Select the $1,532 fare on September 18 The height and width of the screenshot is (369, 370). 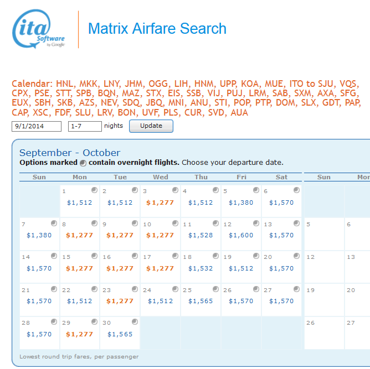pyautogui.click(x=201, y=268)
